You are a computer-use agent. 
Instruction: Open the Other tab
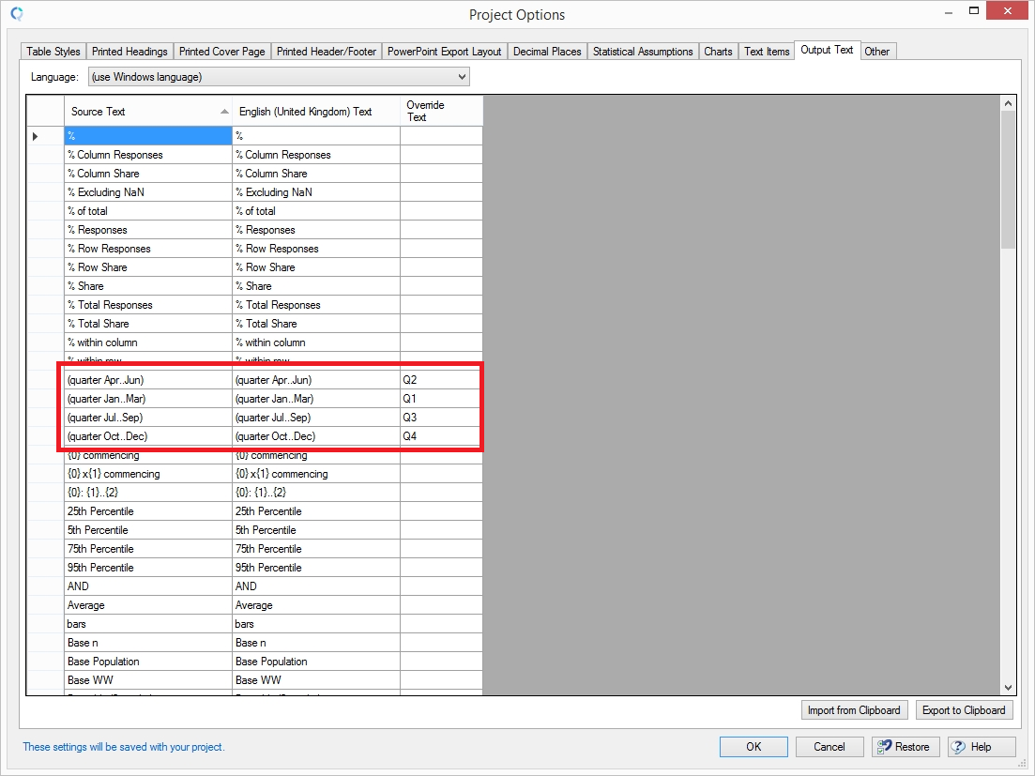point(877,52)
